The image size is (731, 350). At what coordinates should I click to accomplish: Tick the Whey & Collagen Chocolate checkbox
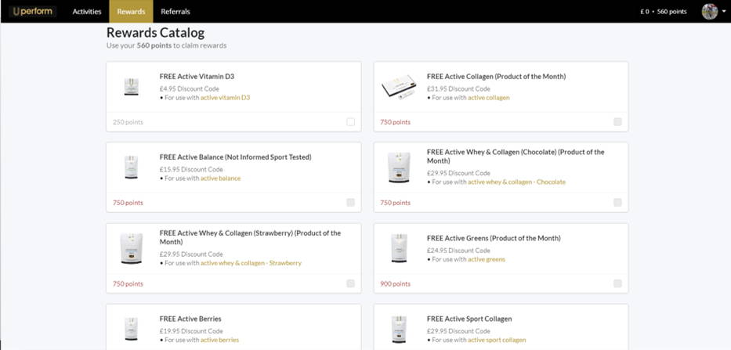pyautogui.click(x=617, y=203)
